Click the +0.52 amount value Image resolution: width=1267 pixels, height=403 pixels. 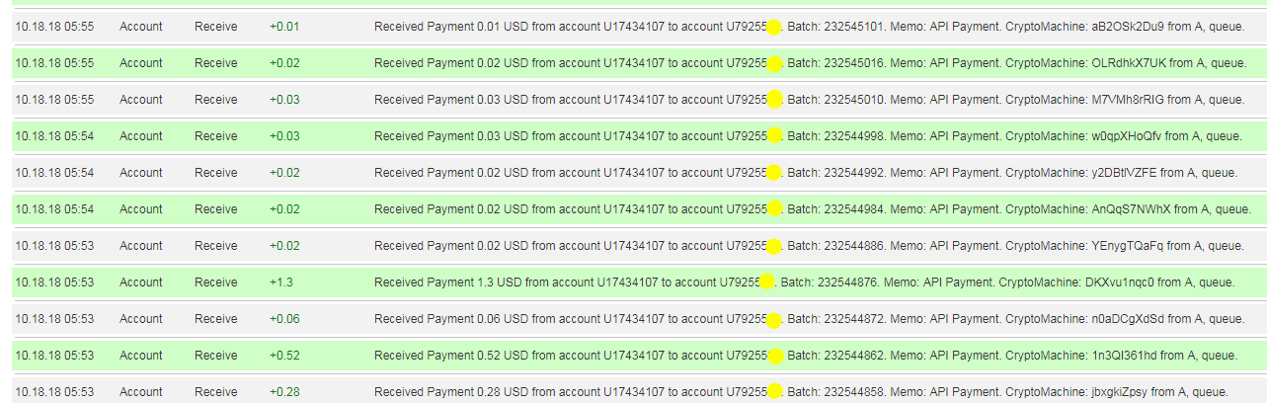(283, 356)
